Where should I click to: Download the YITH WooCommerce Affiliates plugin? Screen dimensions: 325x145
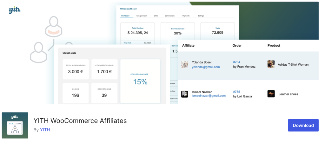pyautogui.click(x=303, y=125)
